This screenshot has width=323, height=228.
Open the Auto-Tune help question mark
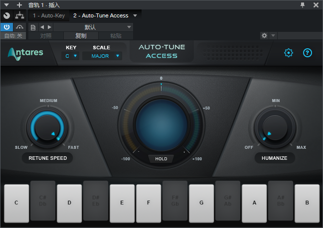[308, 53]
